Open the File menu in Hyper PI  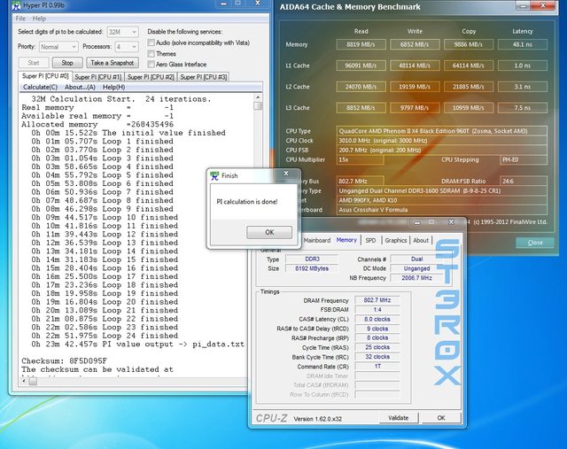pyautogui.click(x=20, y=19)
